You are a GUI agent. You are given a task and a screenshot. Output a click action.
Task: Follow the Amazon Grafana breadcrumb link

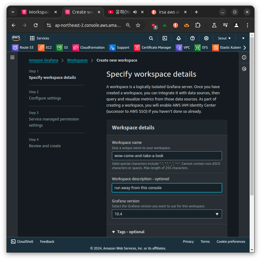pos(43,60)
